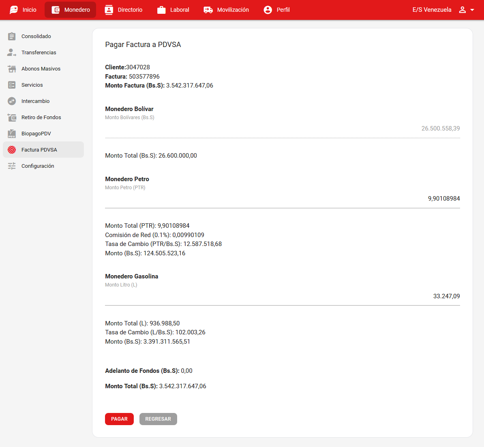The height and width of the screenshot is (447, 484).
Task: Open Consolidado in the sidebar
Action: 43,36
